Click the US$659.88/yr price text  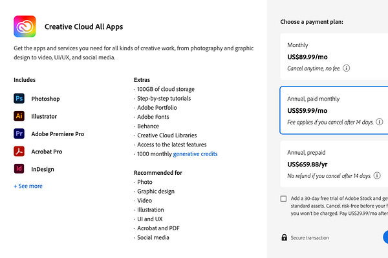tap(307, 164)
